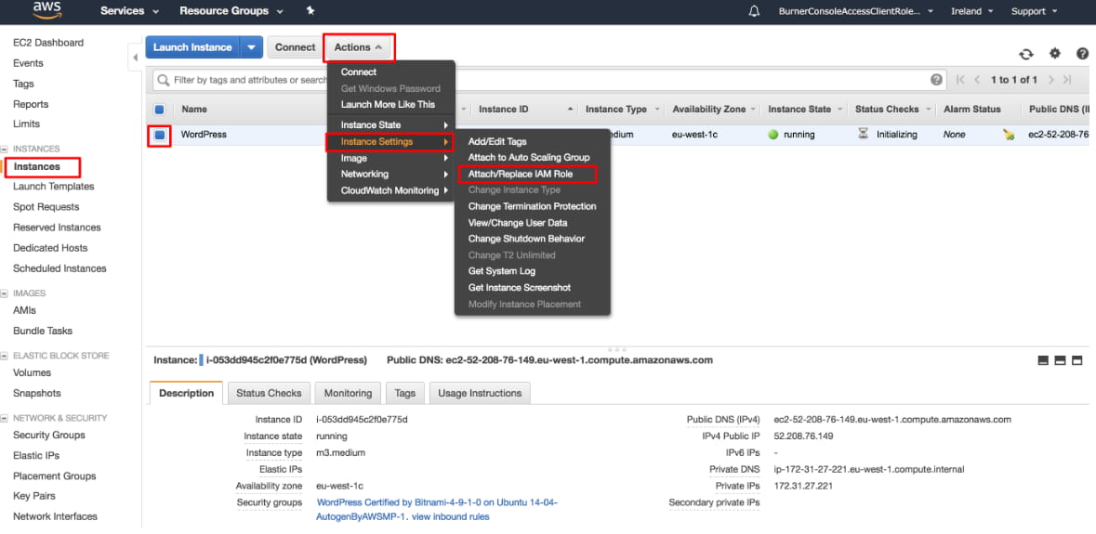Maximize the details pane layout icon
Viewport: 1096px width, 534px height.
1077,360
